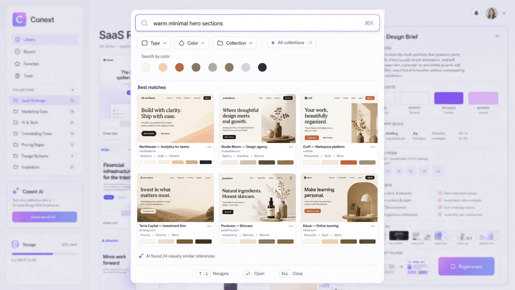Open the Collection filter dropdown
Screen dimensions: 515x290
point(235,43)
